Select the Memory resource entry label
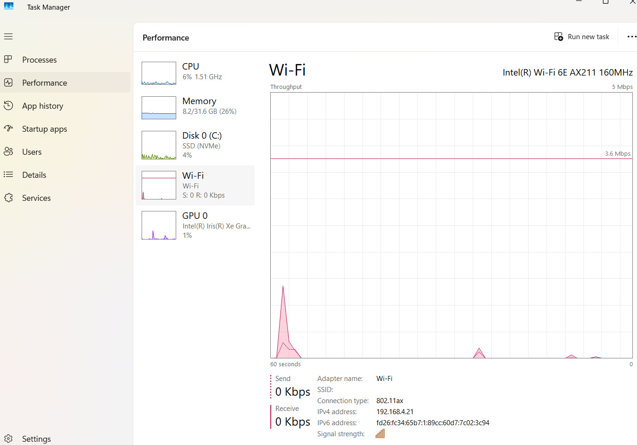 [x=199, y=101]
